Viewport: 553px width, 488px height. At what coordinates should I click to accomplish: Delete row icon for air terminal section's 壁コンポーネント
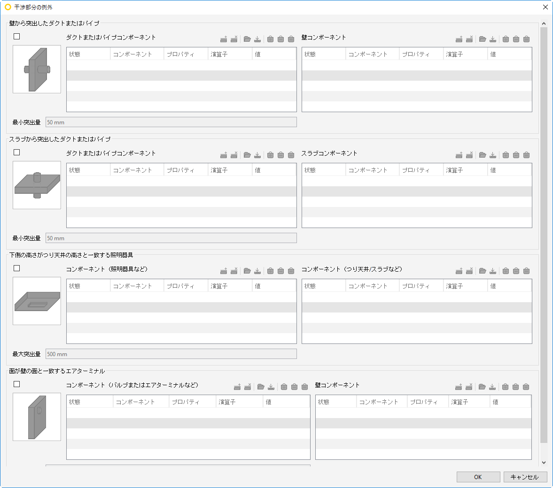469,387
